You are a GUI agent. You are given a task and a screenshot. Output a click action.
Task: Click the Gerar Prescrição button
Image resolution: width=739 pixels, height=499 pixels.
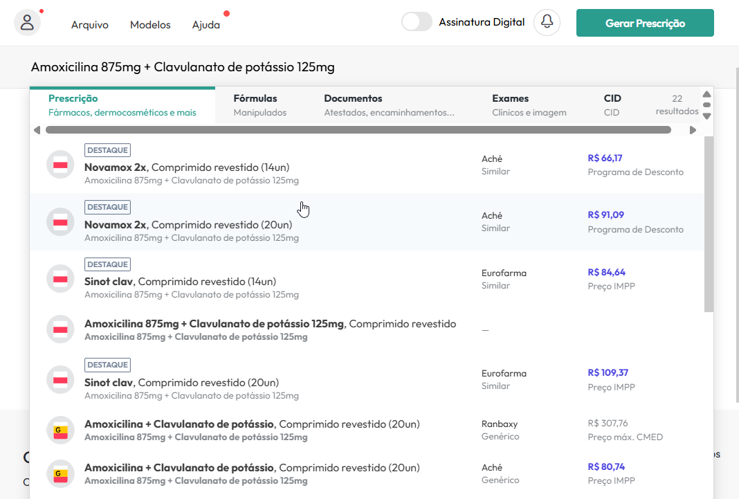coord(645,23)
